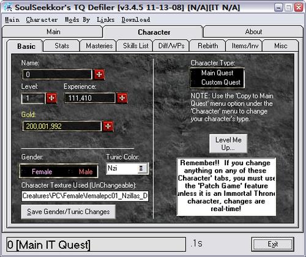Open the Misc sub-tab
Viewport: 306px width, 257px height.
[280, 46]
